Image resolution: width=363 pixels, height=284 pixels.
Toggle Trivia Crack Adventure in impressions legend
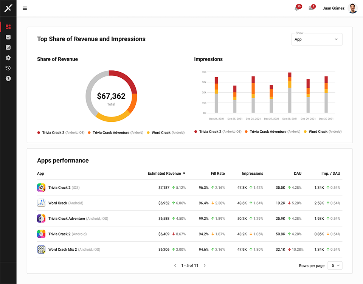273,132
